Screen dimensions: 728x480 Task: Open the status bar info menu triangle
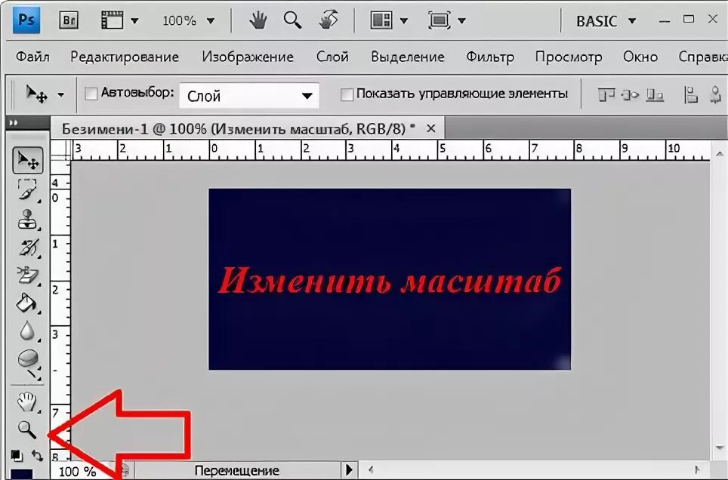(349, 469)
